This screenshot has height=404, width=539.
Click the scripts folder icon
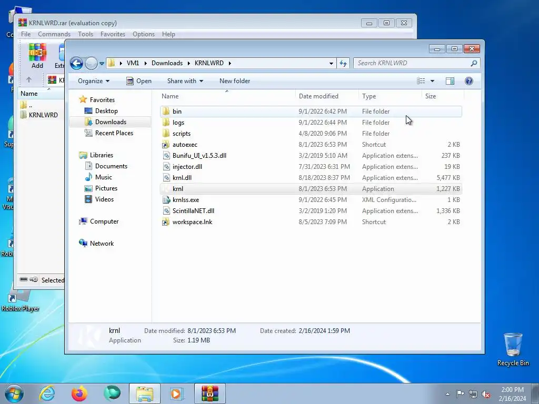pos(166,133)
